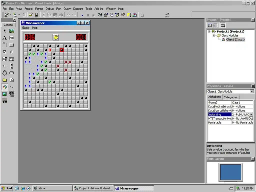Click the monitor preview in Form Layout
Viewport: 256px width, 192px height.
(x=230, y=172)
